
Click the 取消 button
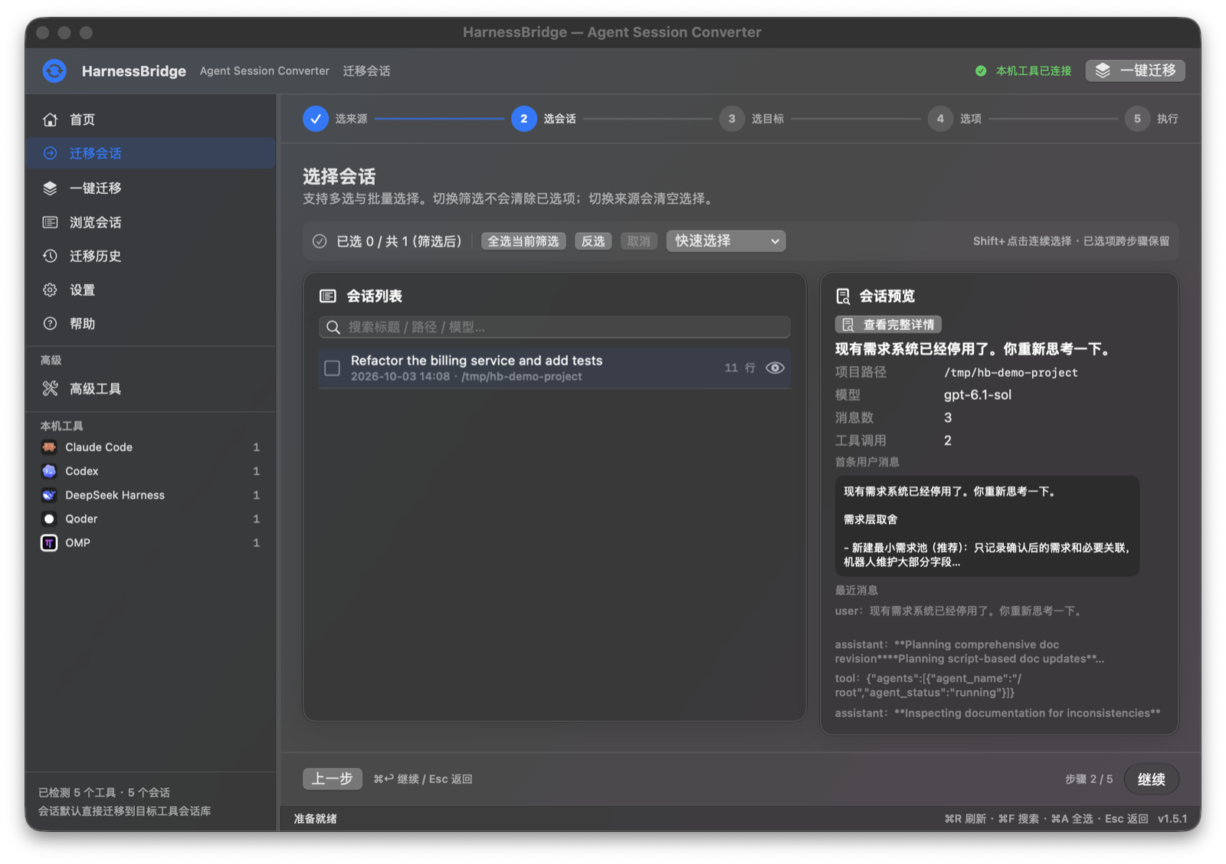tap(638, 241)
